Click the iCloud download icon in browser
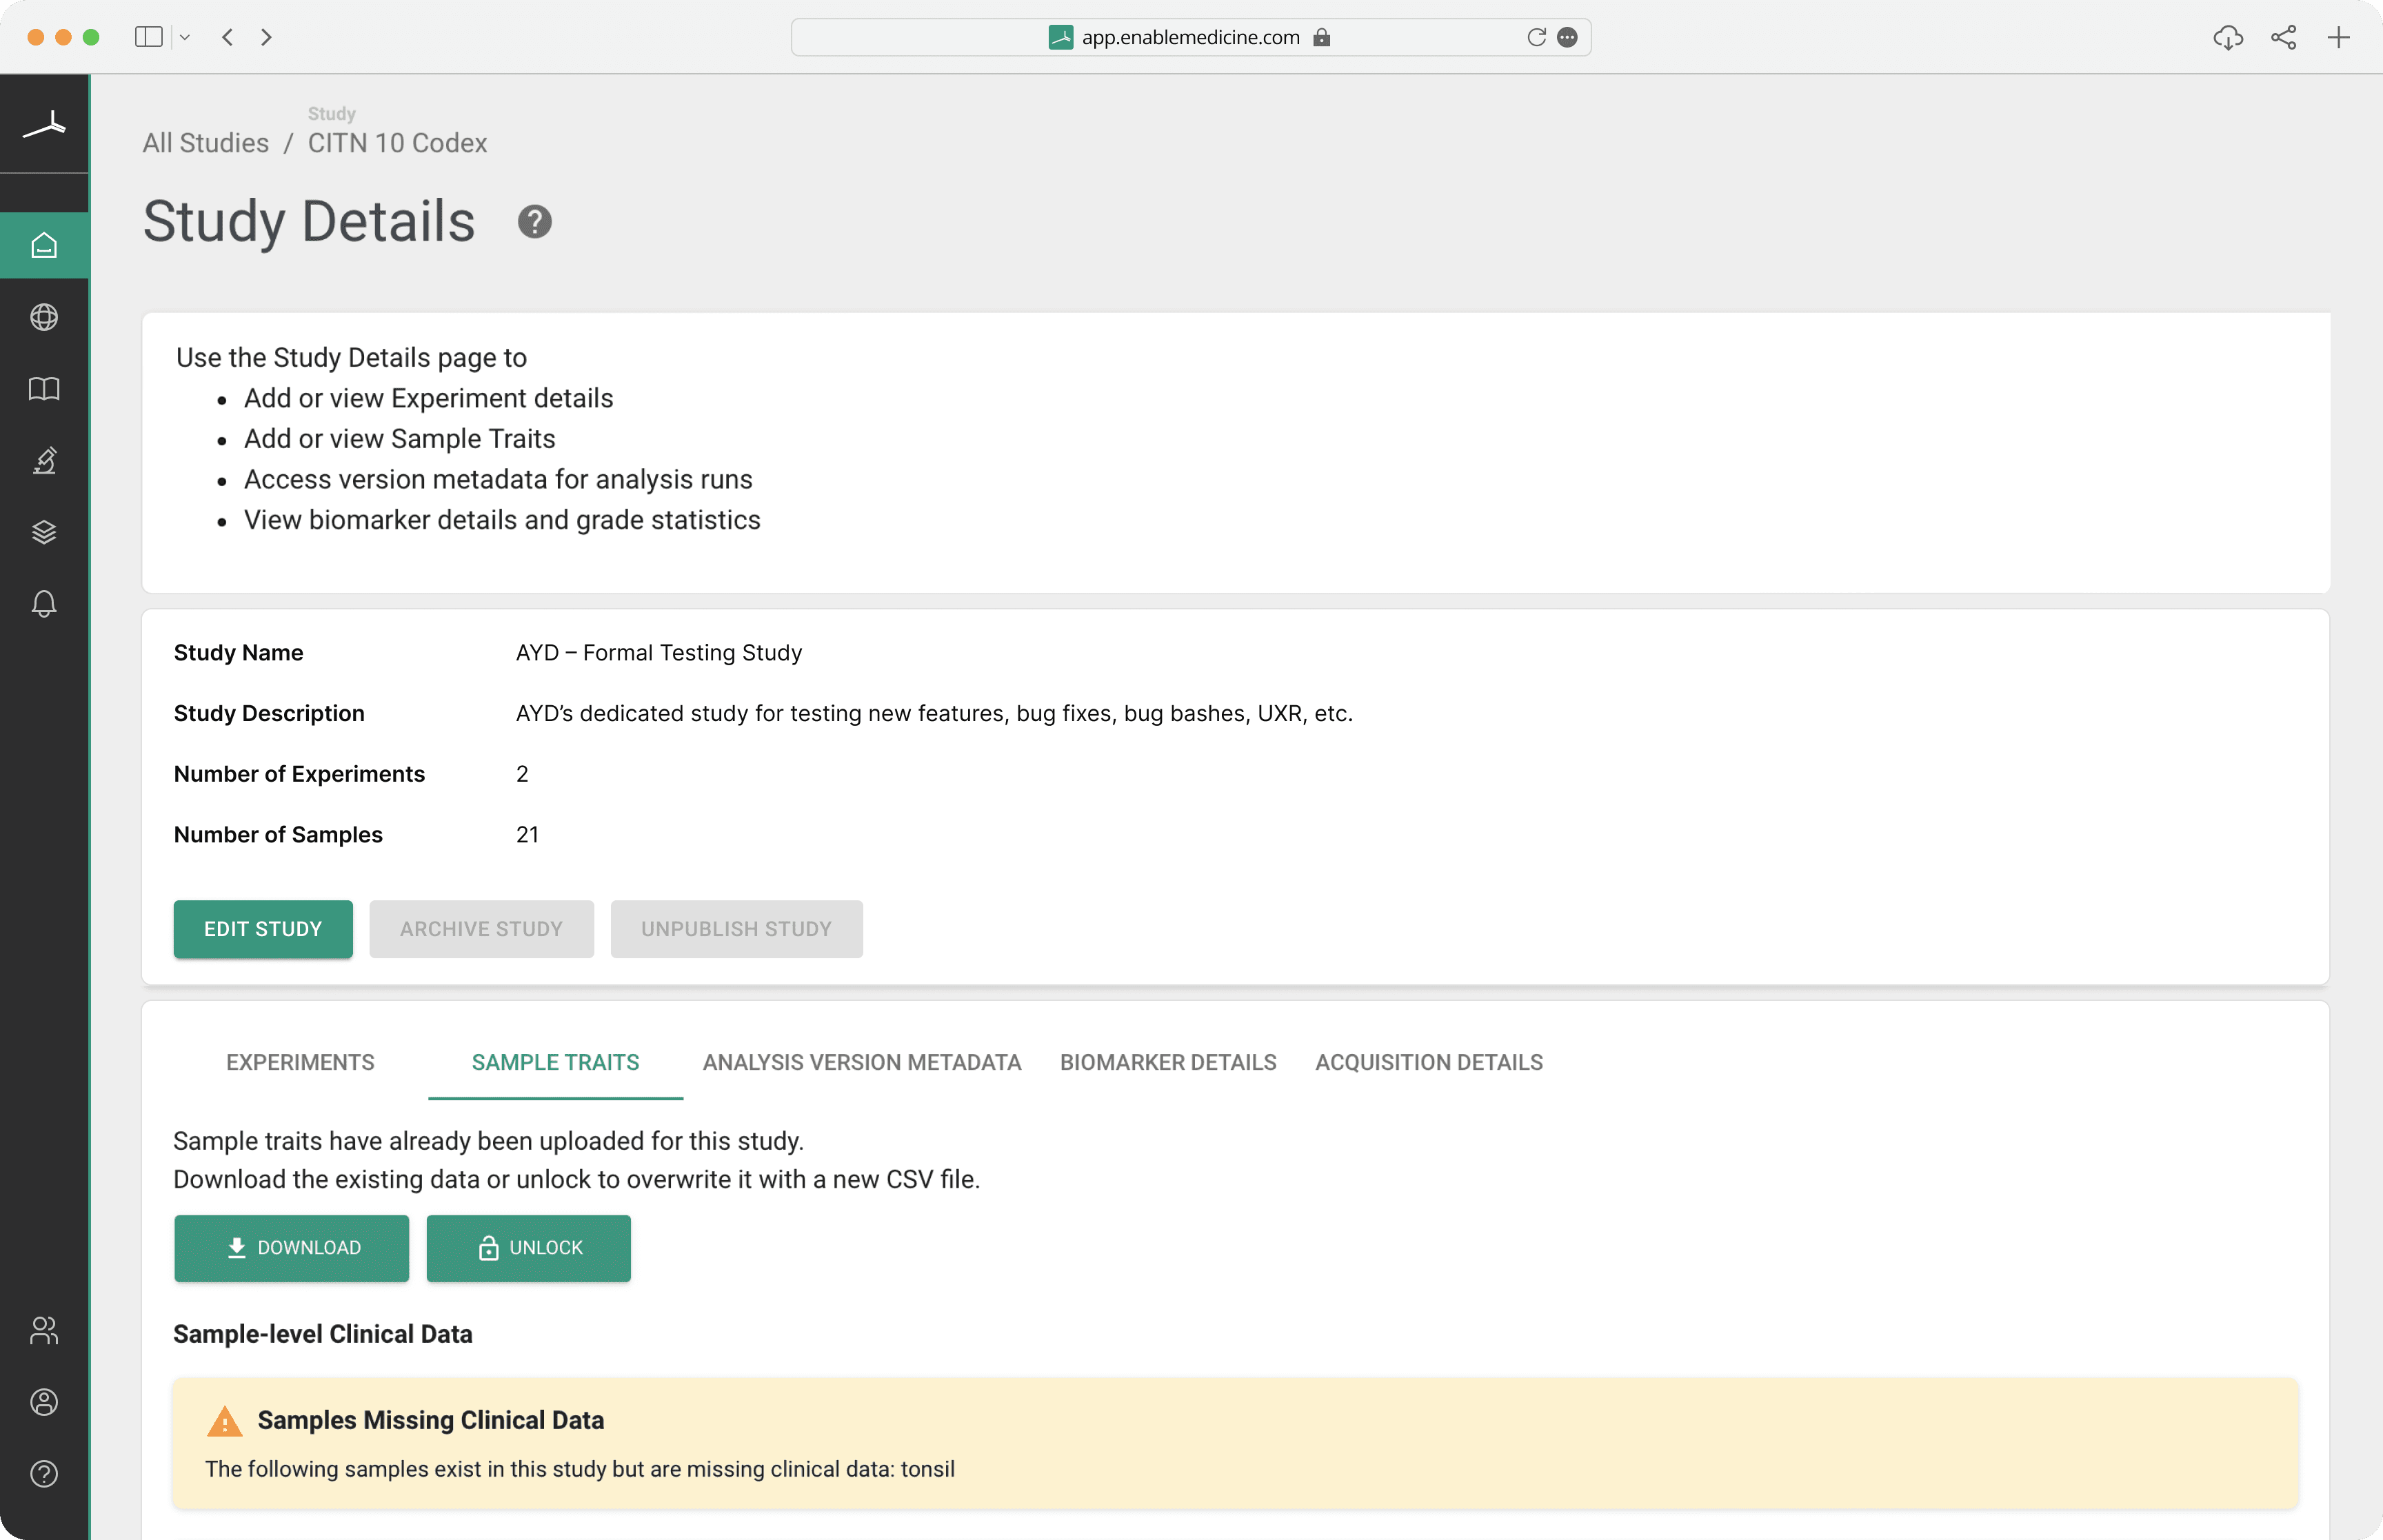This screenshot has height=1540, width=2383. [x=2228, y=37]
